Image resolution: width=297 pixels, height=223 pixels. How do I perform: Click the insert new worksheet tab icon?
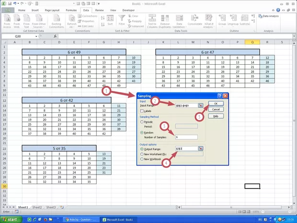62,207
